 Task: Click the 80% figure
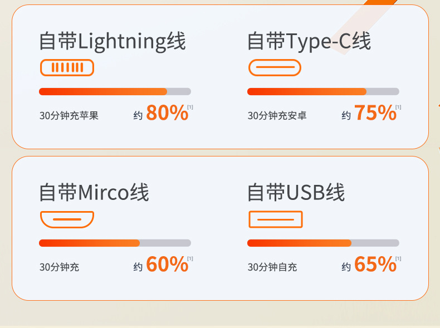(x=167, y=113)
